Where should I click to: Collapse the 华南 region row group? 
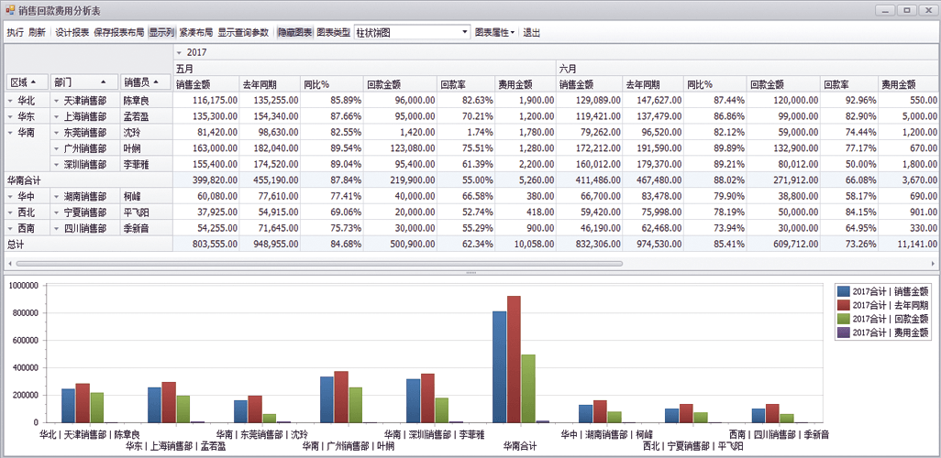(x=10, y=133)
